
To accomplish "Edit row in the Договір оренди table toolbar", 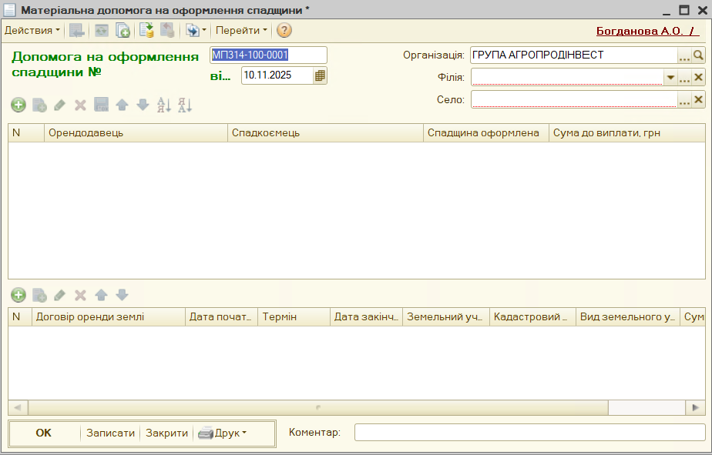I will pyautogui.click(x=59, y=296).
